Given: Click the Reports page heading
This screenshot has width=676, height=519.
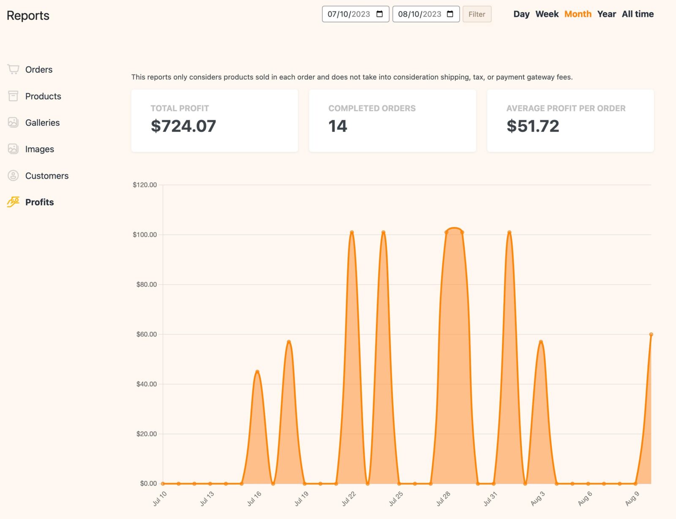Looking at the screenshot, I should coord(28,16).
